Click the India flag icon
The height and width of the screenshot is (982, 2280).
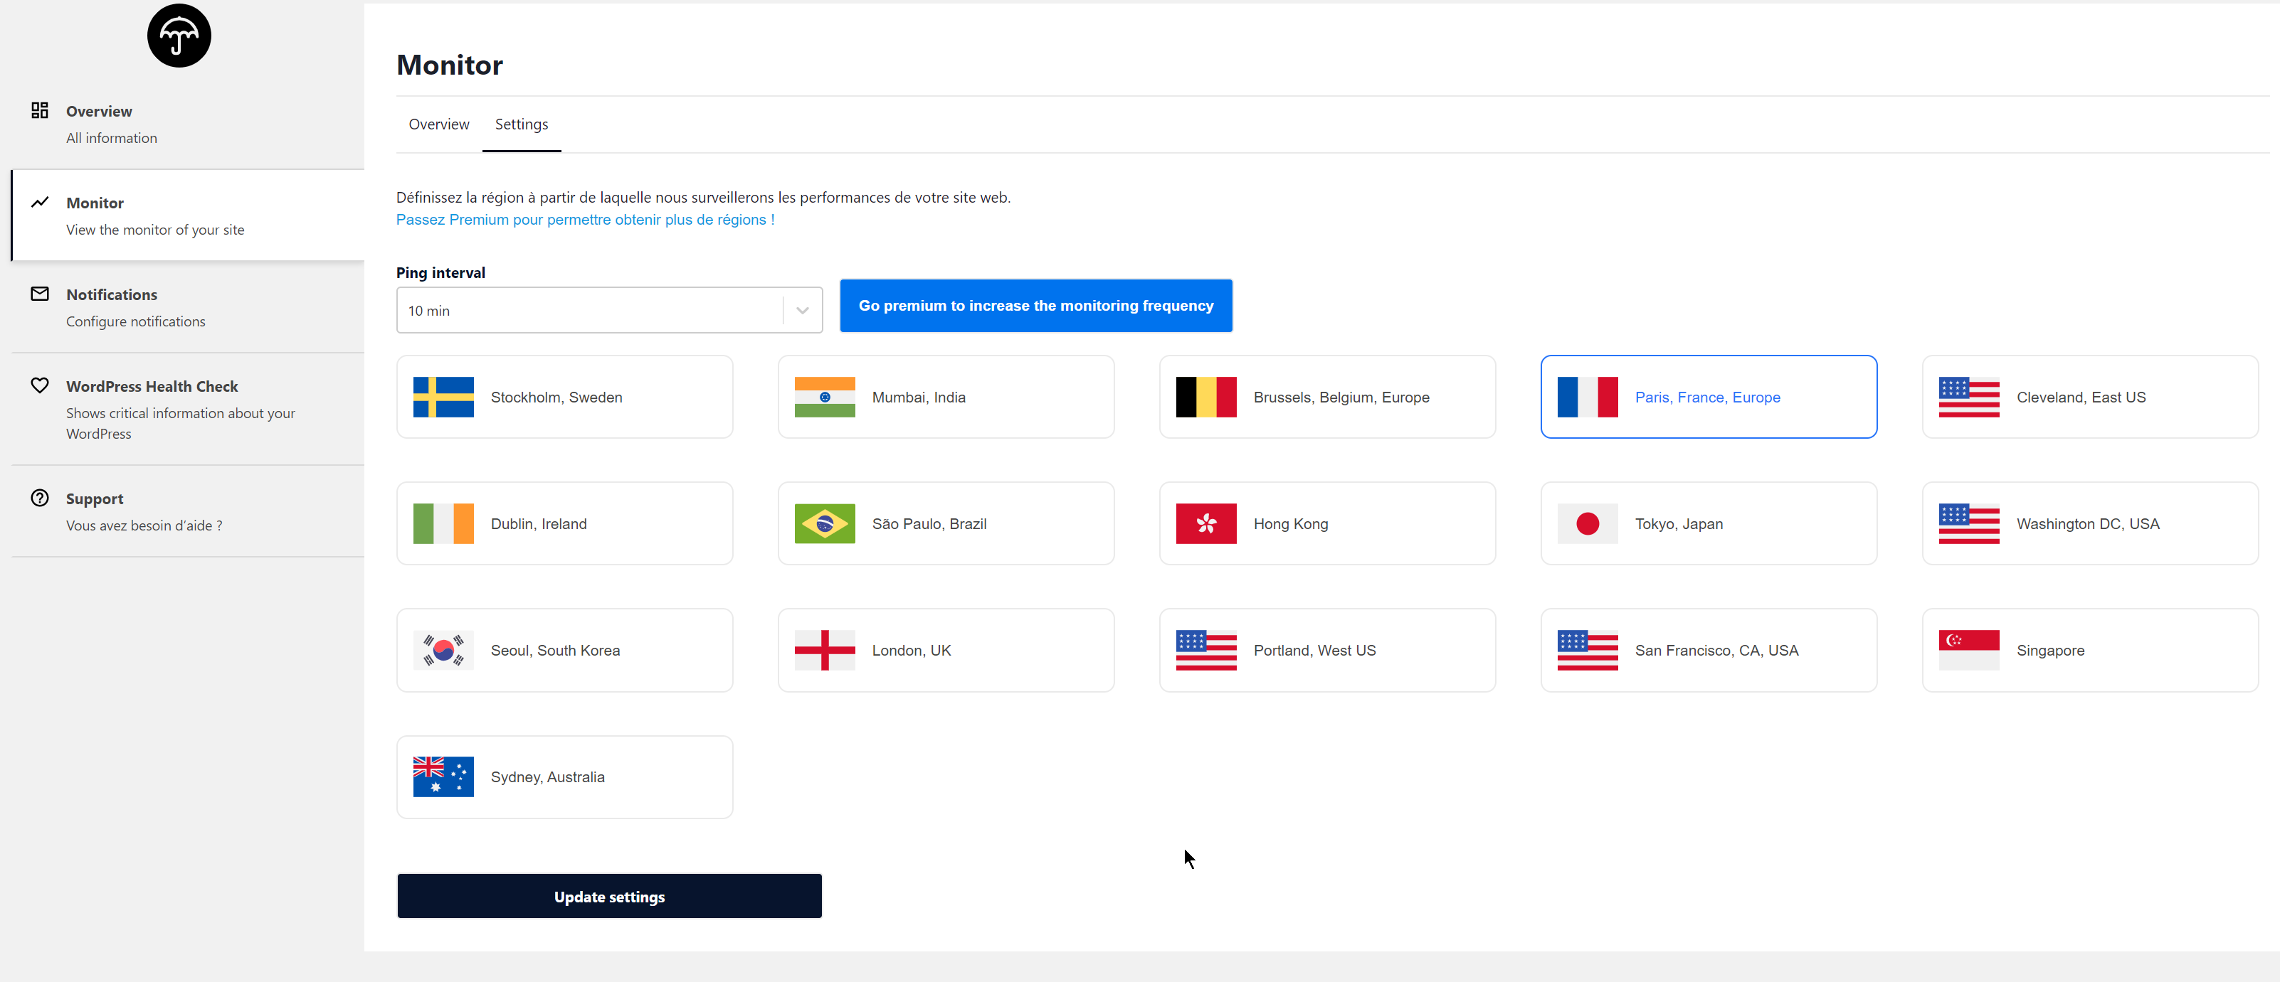click(x=825, y=397)
